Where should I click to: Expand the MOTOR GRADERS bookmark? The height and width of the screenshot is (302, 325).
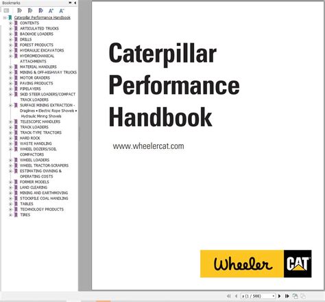(10, 78)
